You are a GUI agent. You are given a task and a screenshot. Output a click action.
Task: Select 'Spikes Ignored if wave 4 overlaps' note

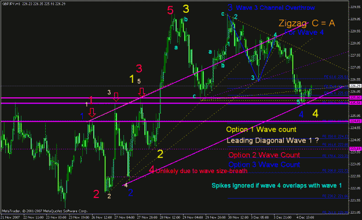point(277,186)
